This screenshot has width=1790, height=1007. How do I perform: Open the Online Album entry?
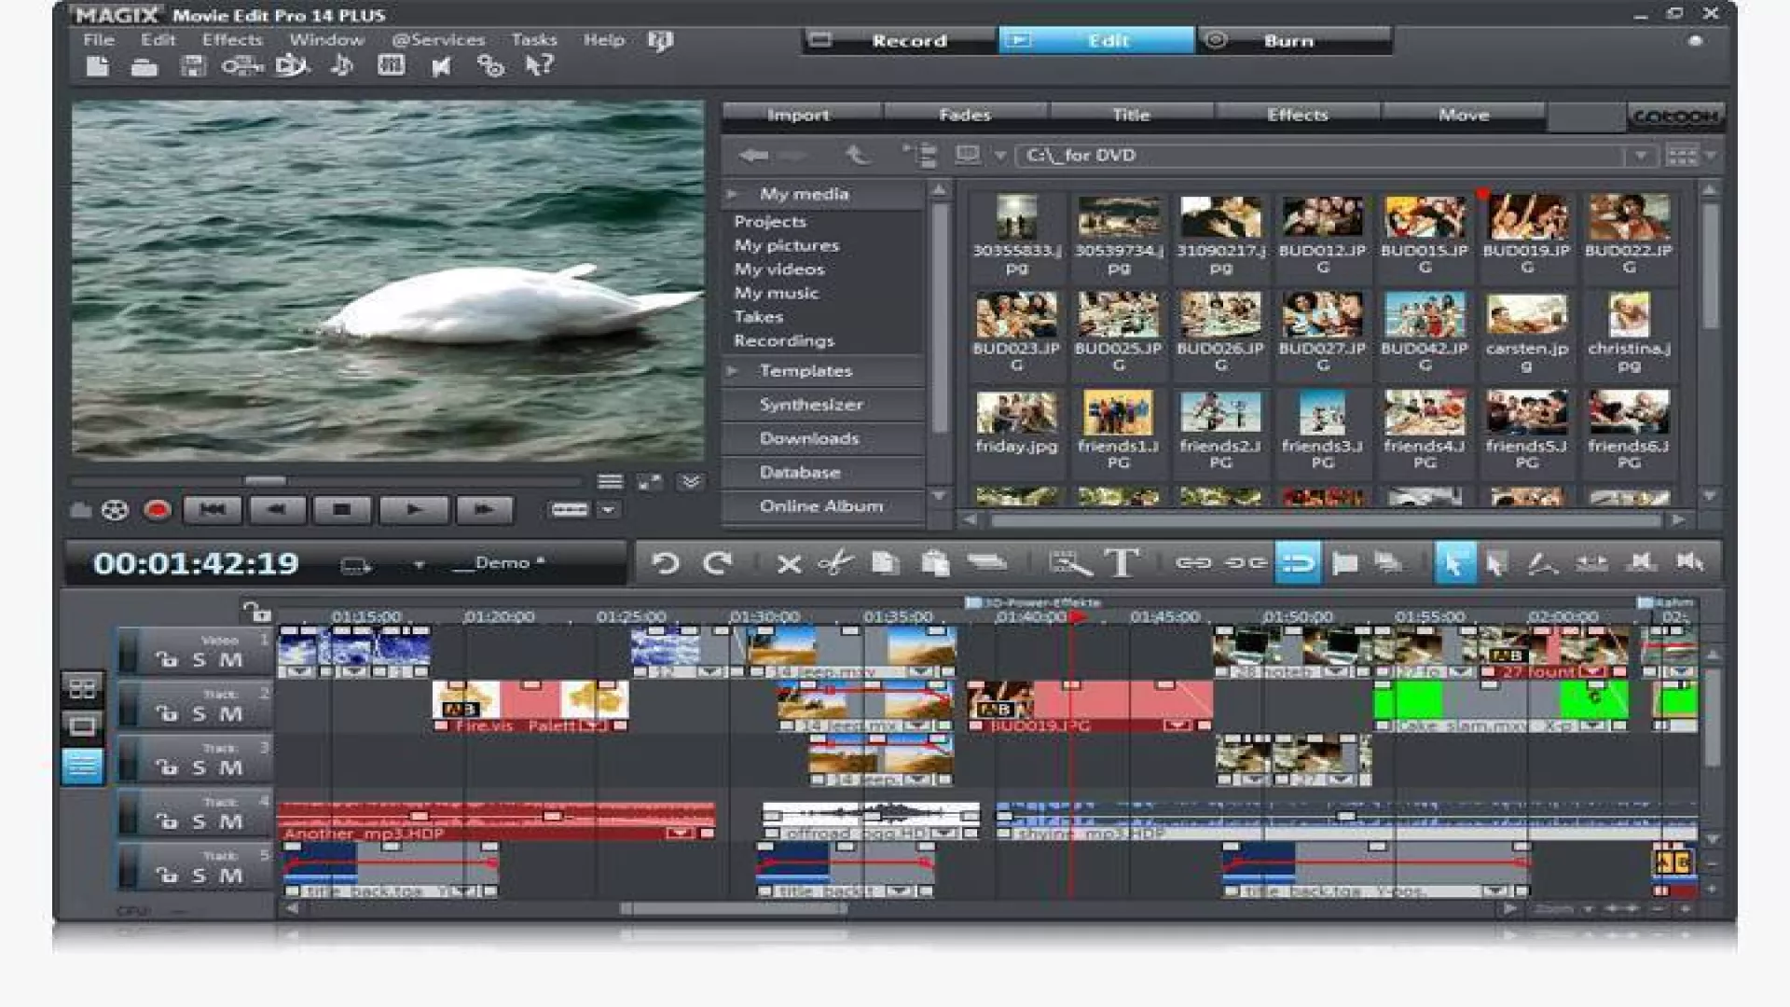pos(820,506)
